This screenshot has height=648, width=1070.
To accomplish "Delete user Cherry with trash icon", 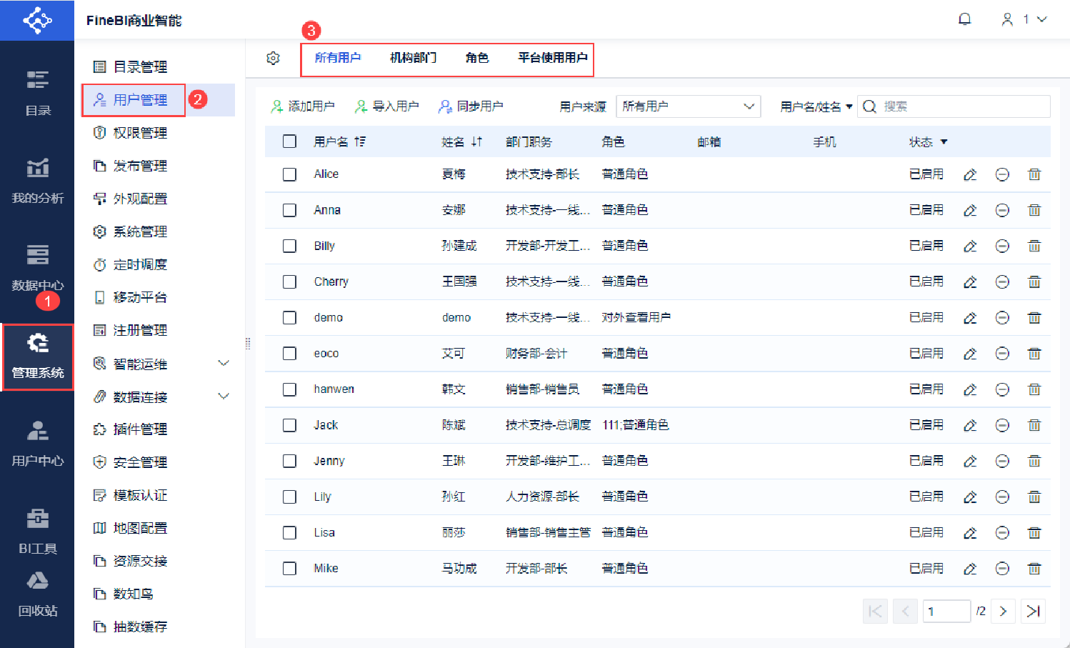I will [x=1034, y=281].
